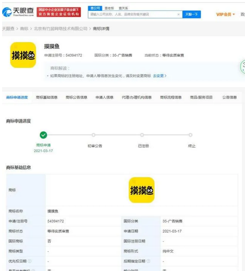Screen dimensions: 245x271
Task: Click the 35-广告销售 table cell
Action: [172, 221]
